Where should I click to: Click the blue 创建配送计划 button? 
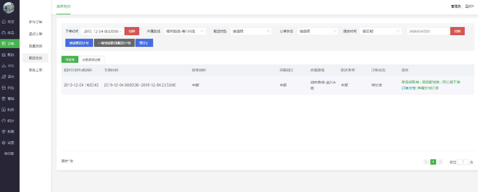[79, 43]
